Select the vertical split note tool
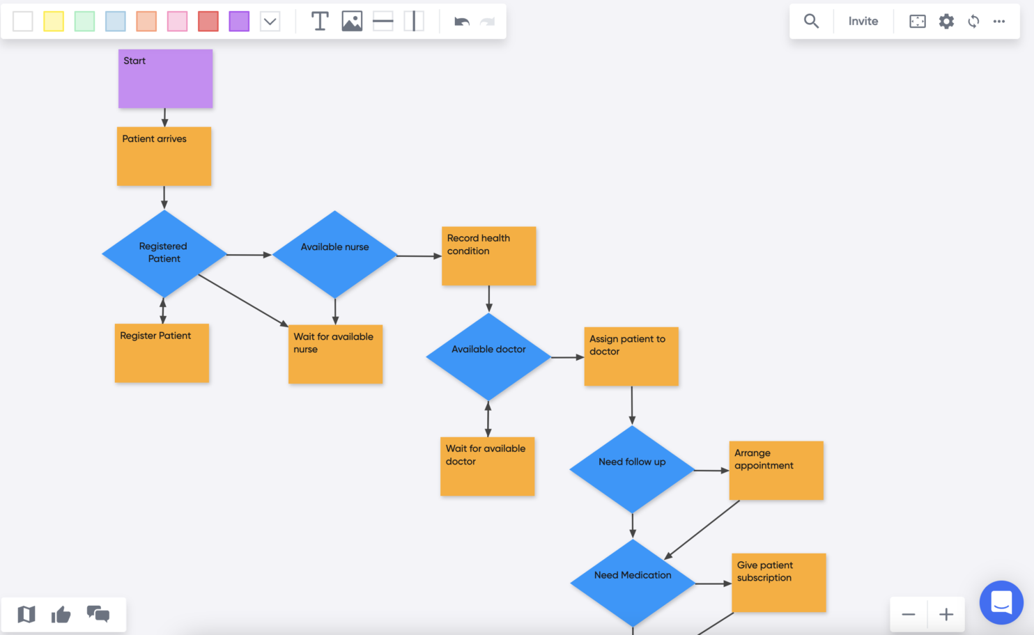 [x=414, y=21]
